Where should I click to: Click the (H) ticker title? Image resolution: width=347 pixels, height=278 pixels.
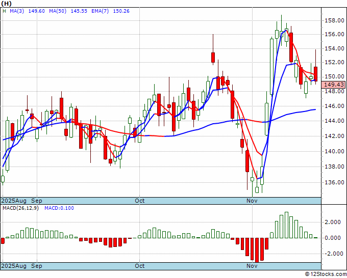click(7, 4)
